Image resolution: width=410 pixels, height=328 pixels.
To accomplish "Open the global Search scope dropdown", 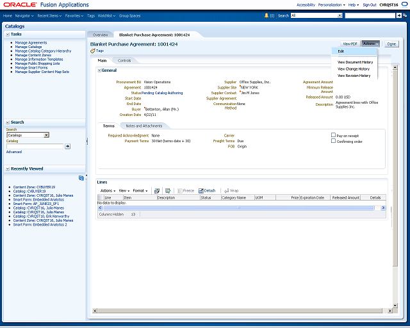I will [340, 15].
